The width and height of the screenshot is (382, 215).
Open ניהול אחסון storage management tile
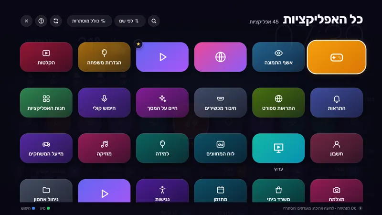tap(46, 191)
